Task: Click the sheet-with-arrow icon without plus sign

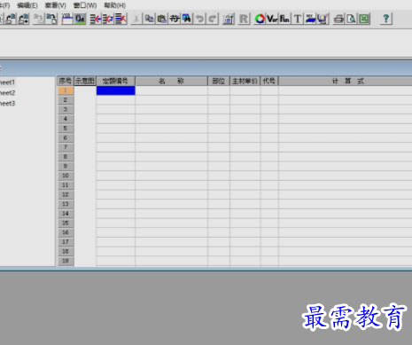Action: (11, 19)
